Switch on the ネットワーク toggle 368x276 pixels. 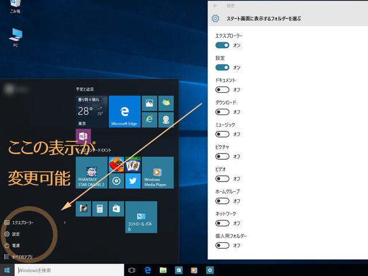[222, 223]
